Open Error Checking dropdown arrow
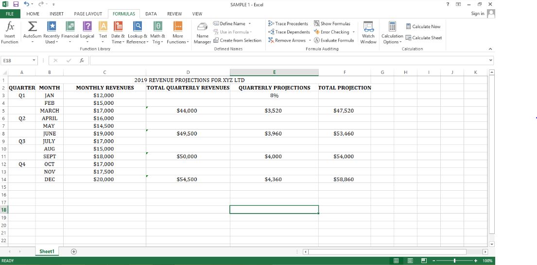This screenshot has height=265, width=537. click(353, 32)
